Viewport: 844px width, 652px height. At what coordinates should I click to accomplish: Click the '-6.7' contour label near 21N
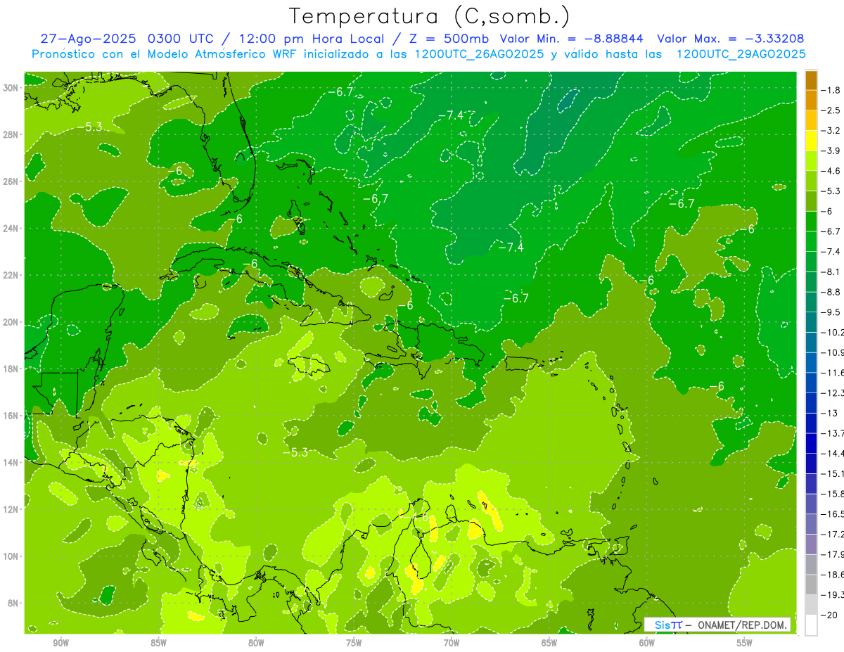(516, 298)
